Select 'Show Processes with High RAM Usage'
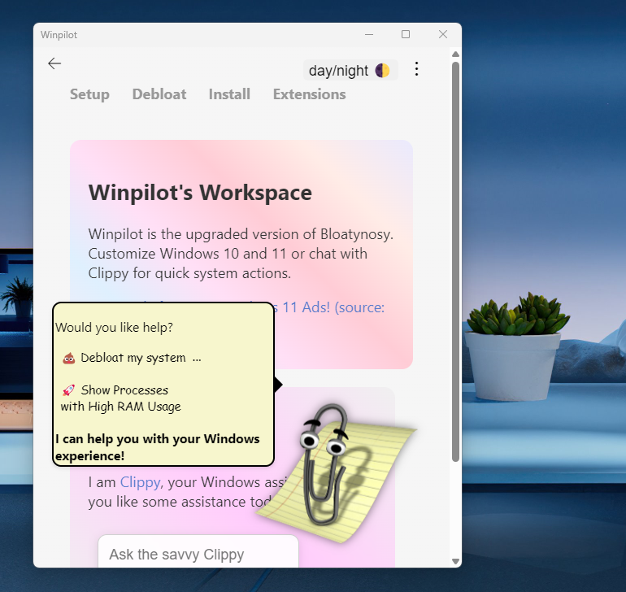Viewport: 626px width, 592px height. point(120,398)
